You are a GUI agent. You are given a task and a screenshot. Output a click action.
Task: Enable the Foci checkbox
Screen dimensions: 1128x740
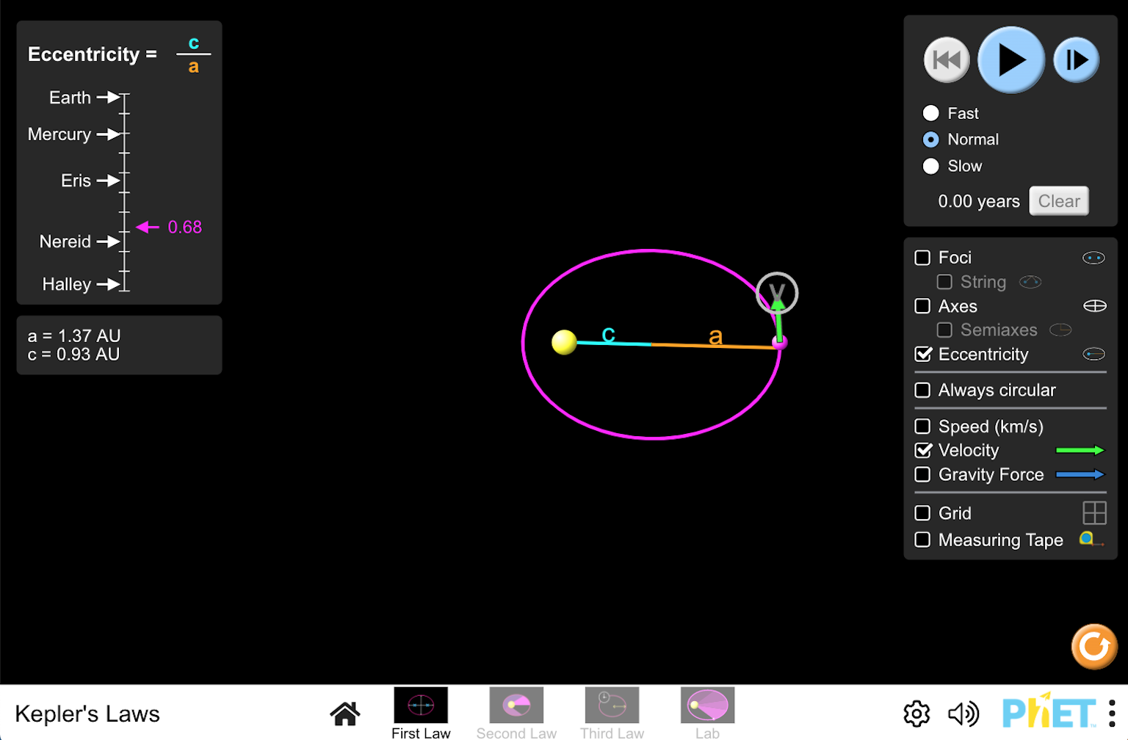[922, 258]
